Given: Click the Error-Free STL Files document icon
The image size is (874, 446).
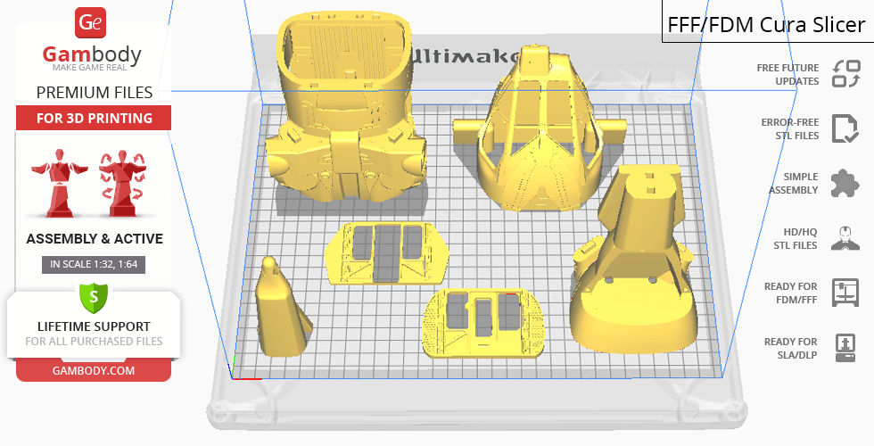Looking at the screenshot, I should click(845, 128).
